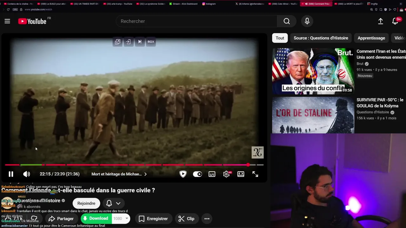Viewport: 406px width, 228px height.
Task: Click the green Download button
Action: 95,218
